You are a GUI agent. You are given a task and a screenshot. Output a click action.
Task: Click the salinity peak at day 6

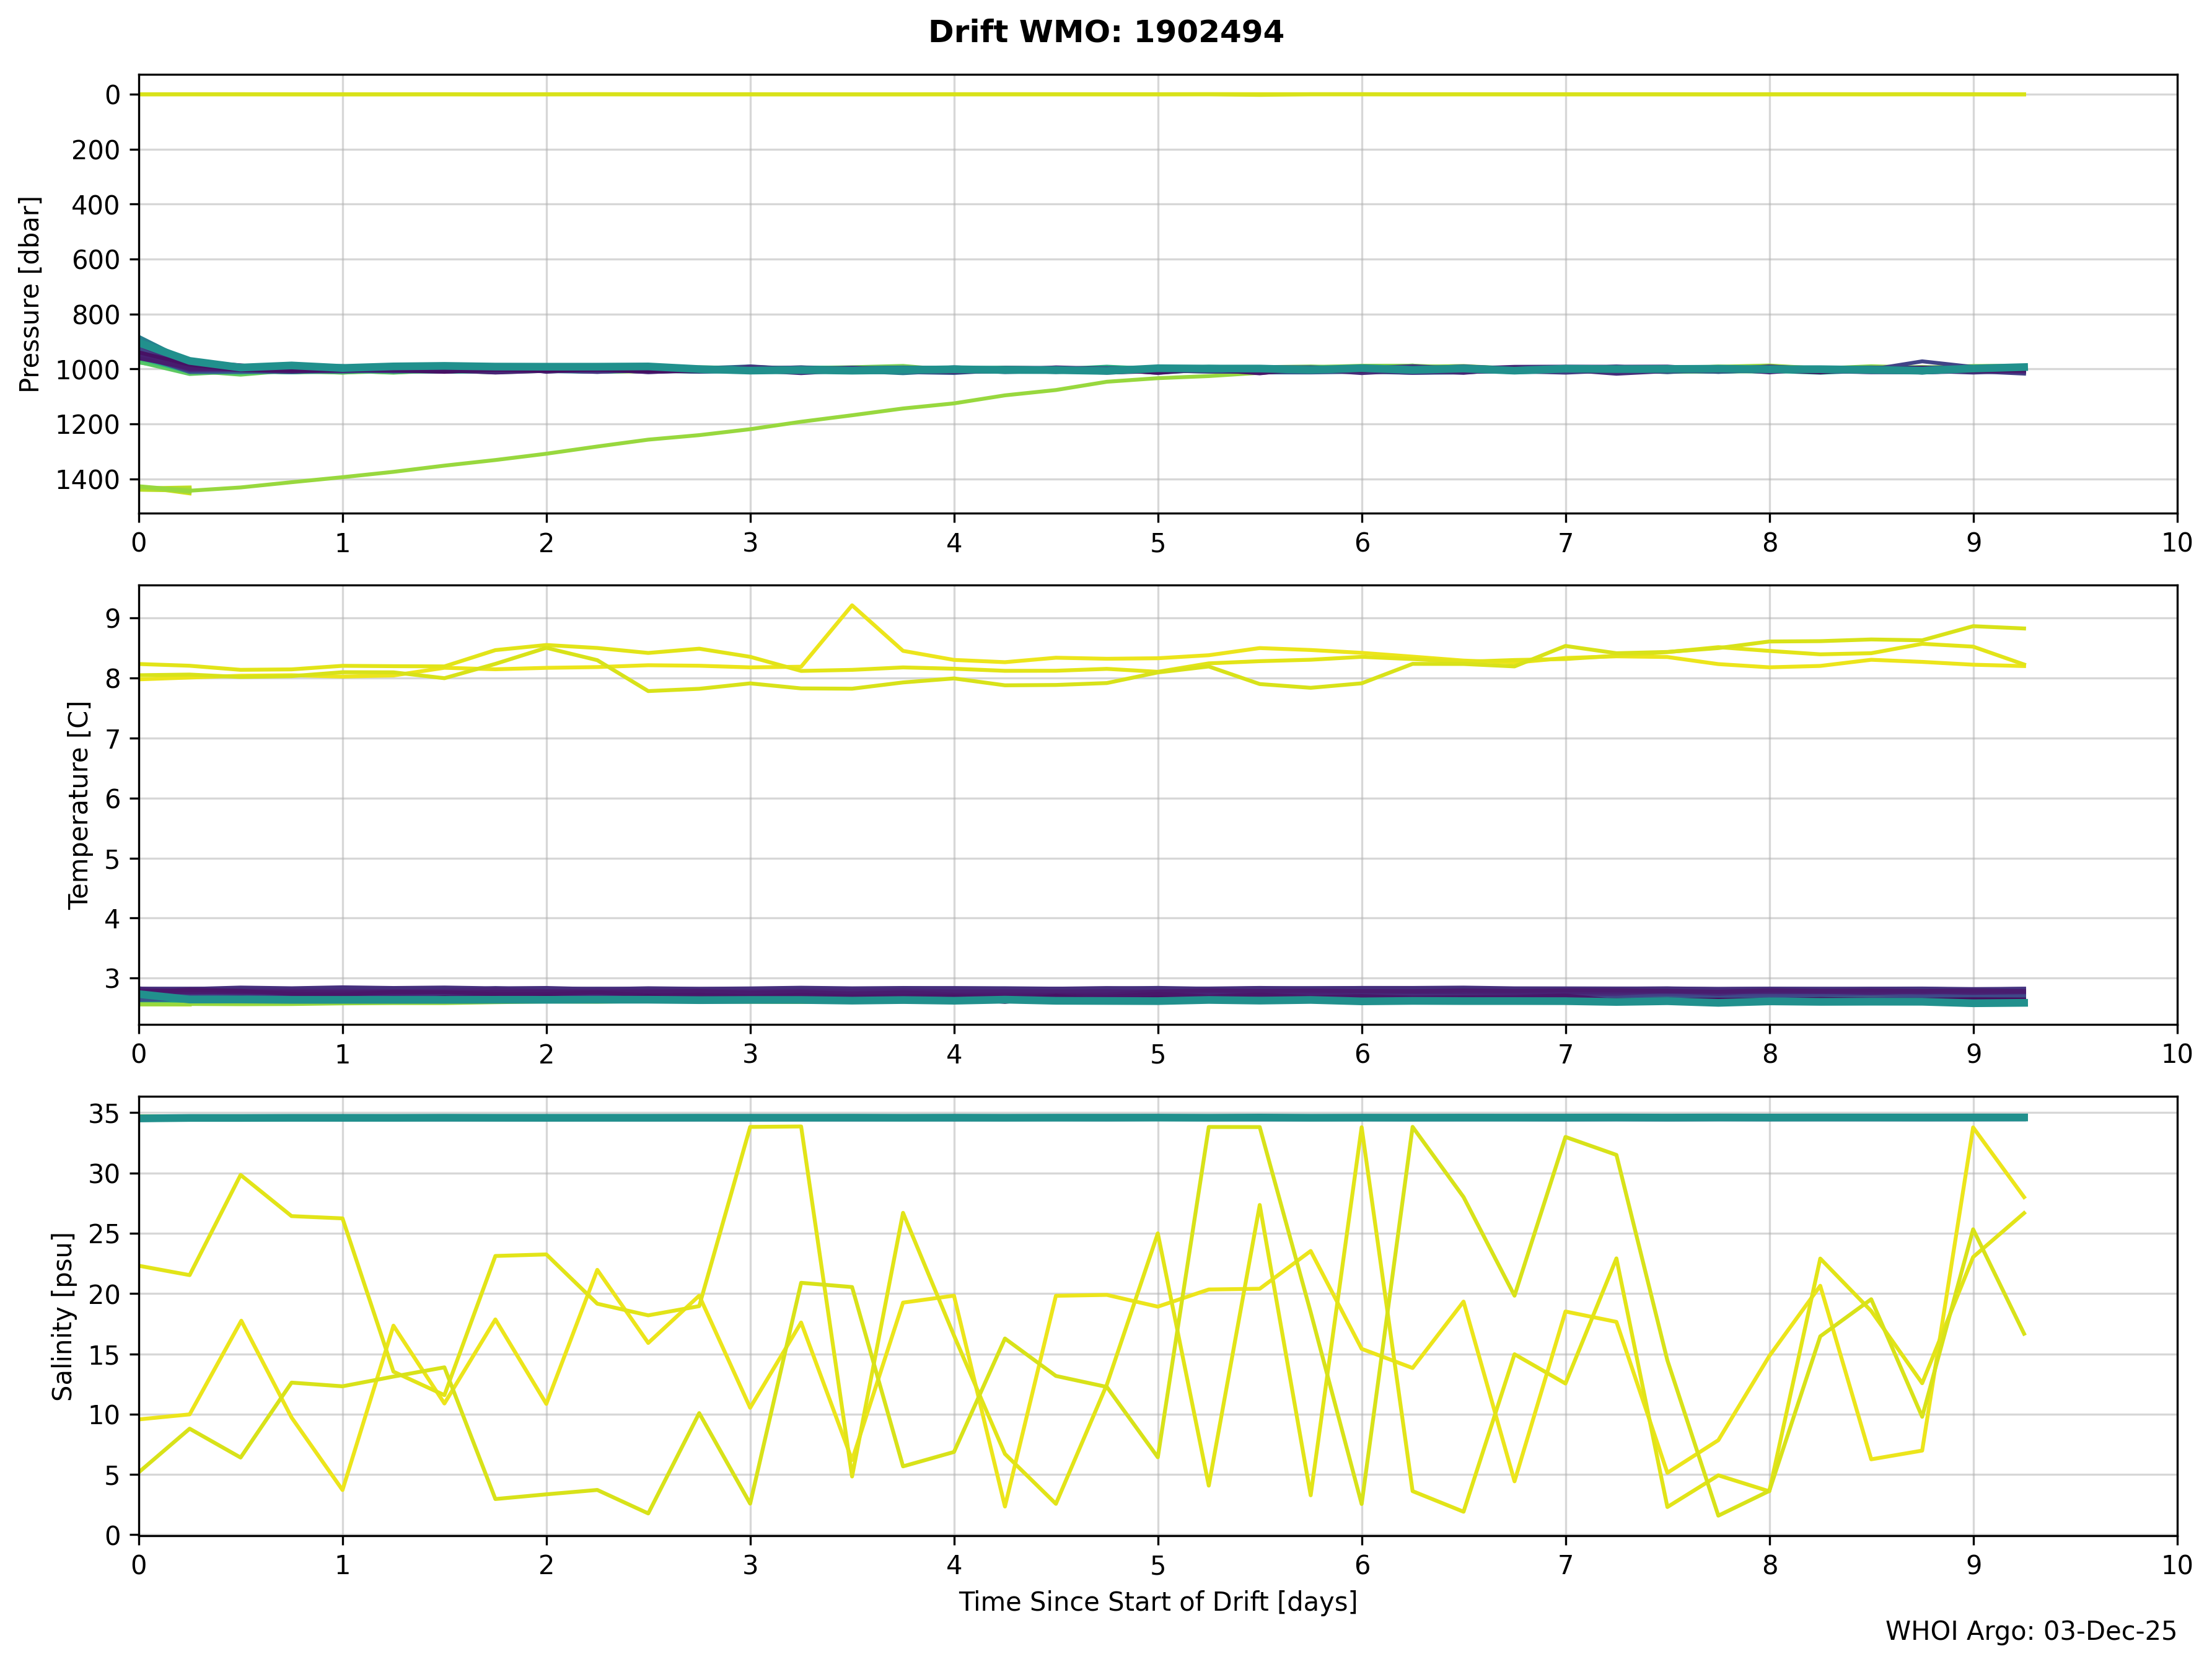[1361, 1129]
